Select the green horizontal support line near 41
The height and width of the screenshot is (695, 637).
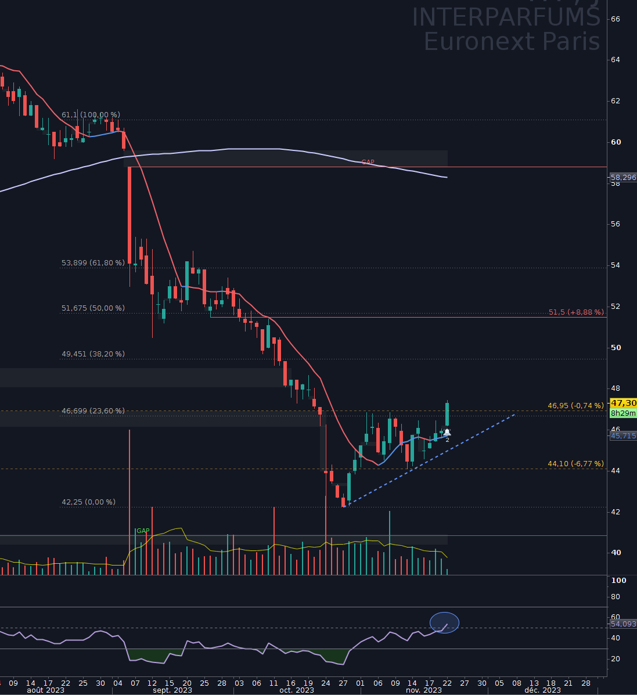[x=303, y=536]
